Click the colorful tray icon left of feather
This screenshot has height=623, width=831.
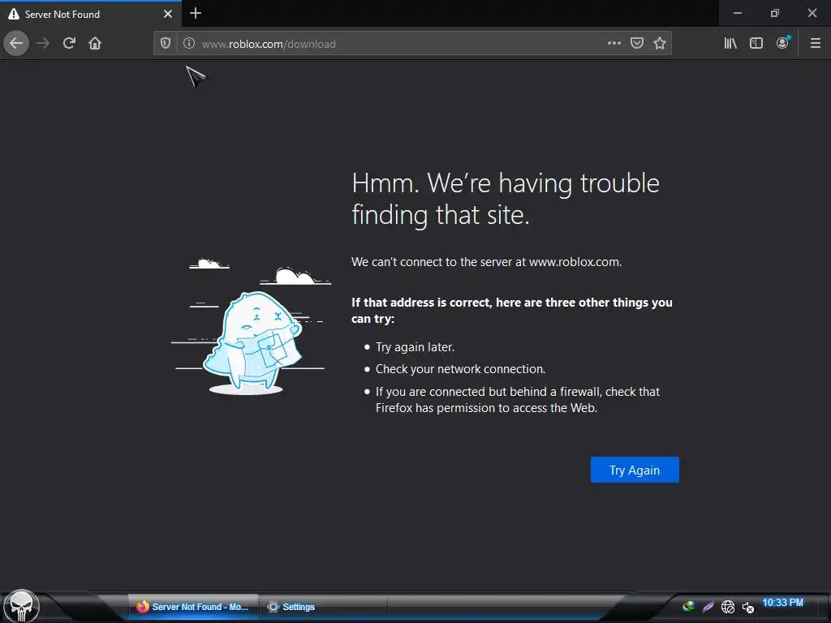tap(688, 606)
